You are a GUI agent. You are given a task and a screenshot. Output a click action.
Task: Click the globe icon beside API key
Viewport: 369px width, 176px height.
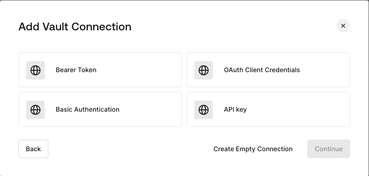[x=204, y=109]
